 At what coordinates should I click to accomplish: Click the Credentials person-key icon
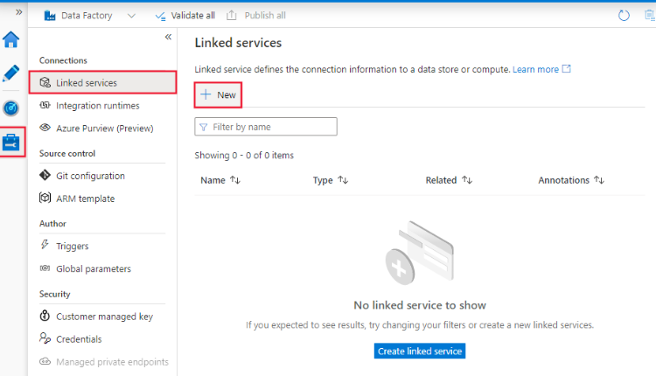45,338
